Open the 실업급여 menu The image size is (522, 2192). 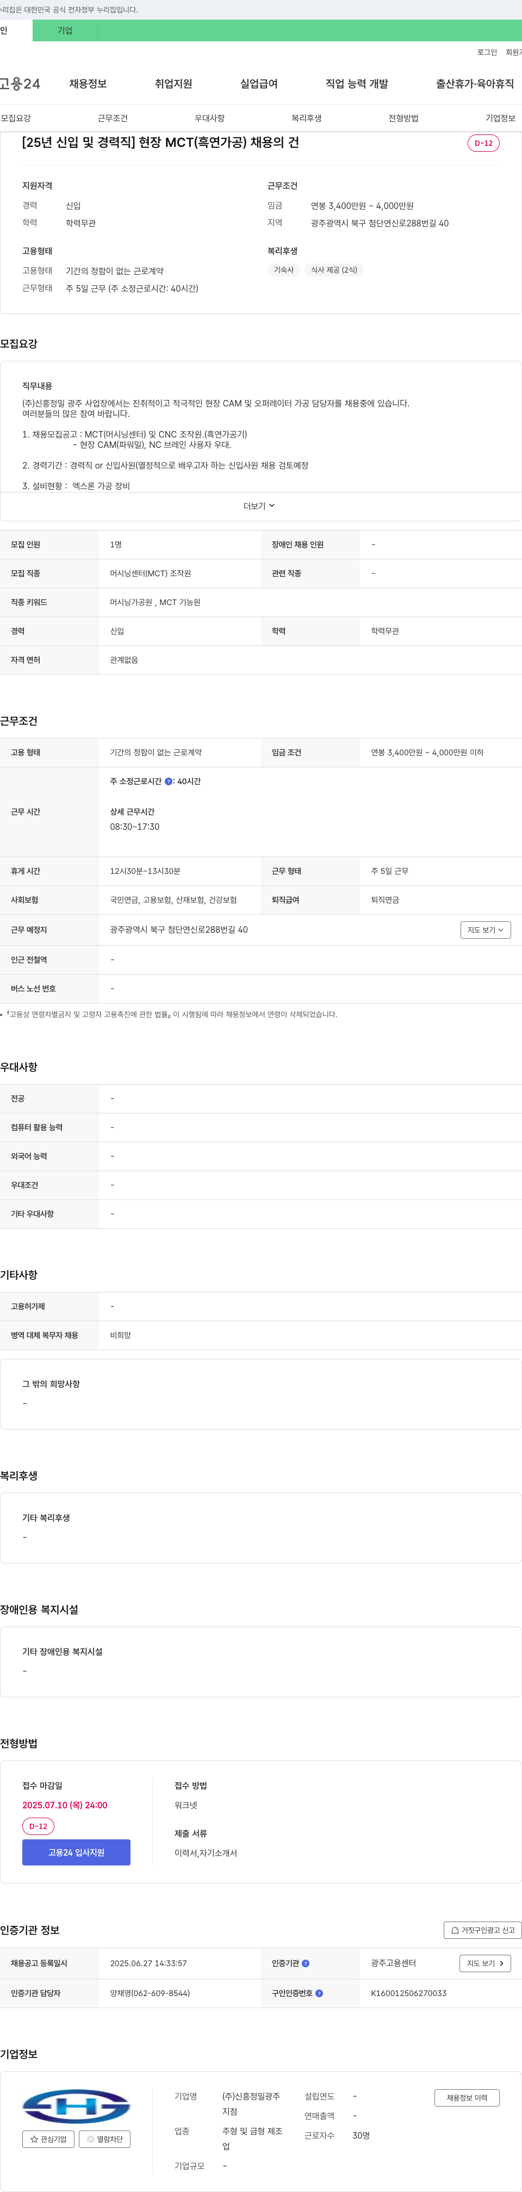(258, 83)
